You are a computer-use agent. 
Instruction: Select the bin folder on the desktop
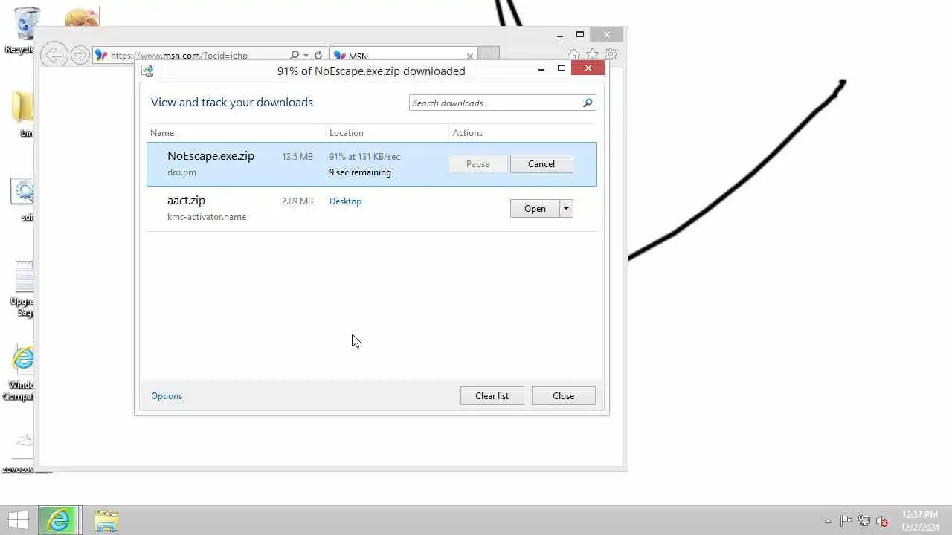(24, 114)
